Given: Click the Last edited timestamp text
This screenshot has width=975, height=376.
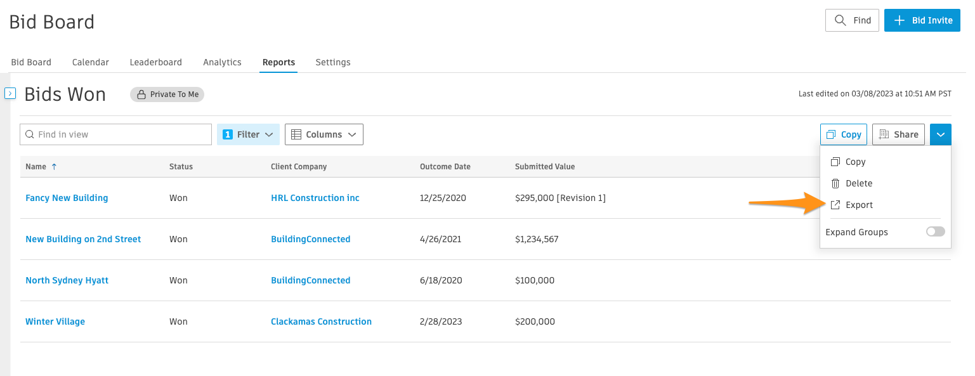Looking at the screenshot, I should [875, 94].
